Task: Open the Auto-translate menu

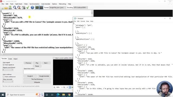Action: tap(46, 4)
